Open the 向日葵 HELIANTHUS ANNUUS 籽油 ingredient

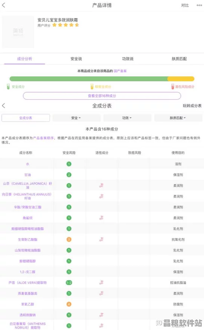(27, 196)
